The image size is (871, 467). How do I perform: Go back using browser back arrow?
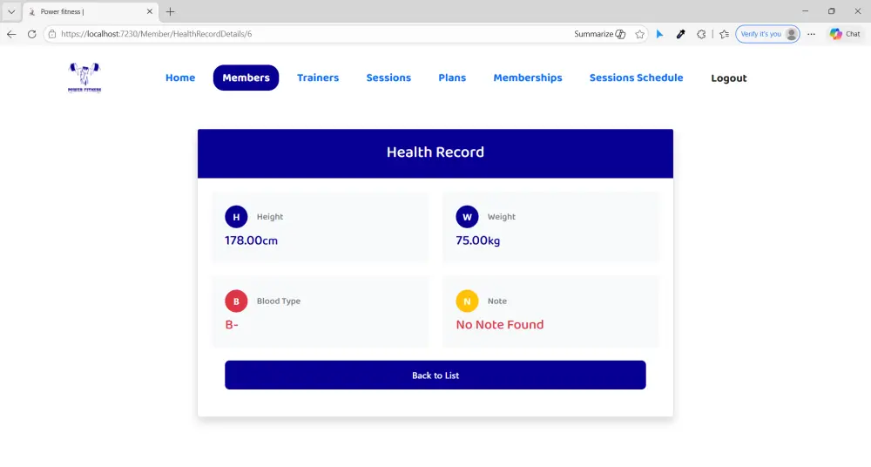tap(11, 34)
